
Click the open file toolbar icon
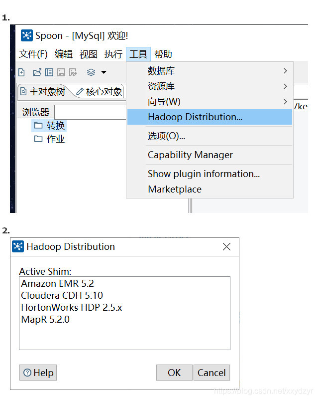[37, 72]
